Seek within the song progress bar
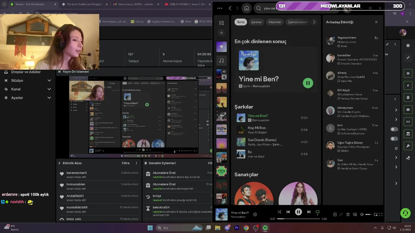The image size is (415, 233). (x=298, y=219)
